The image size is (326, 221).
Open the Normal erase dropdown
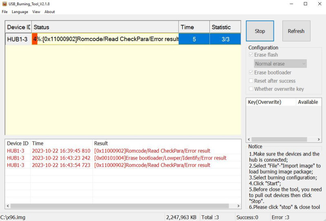coord(280,64)
